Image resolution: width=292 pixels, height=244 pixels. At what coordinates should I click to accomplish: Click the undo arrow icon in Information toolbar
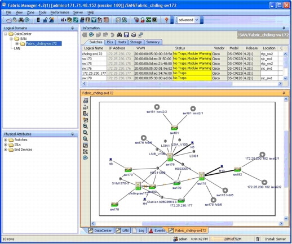pyautogui.click(x=112, y=35)
